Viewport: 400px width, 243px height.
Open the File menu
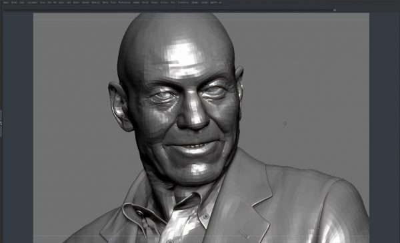[55, 3]
